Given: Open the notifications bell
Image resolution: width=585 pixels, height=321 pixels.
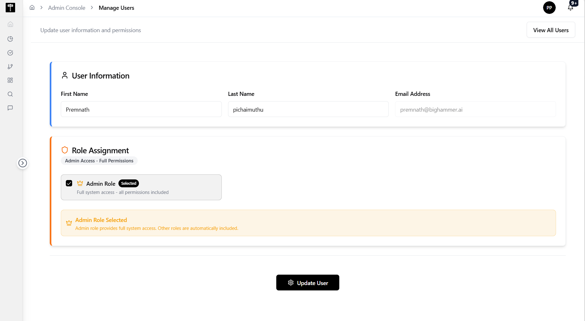Looking at the screenshot, I should tap(571, 8).
